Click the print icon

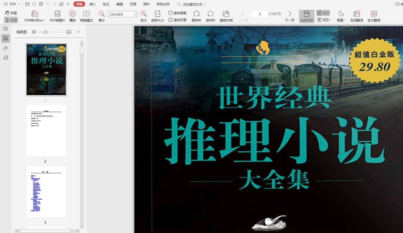pyautogui.click(x=41, y=4)
